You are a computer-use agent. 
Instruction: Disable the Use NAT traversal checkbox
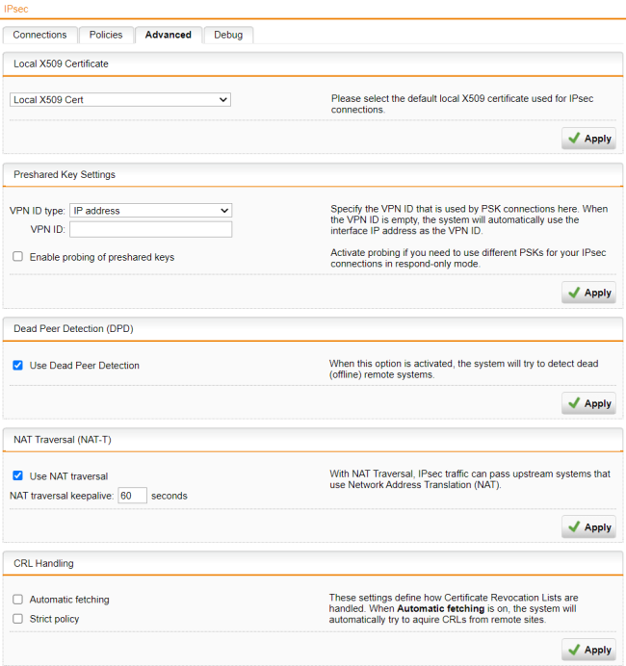pyautogui.click(x=17, y=476)
